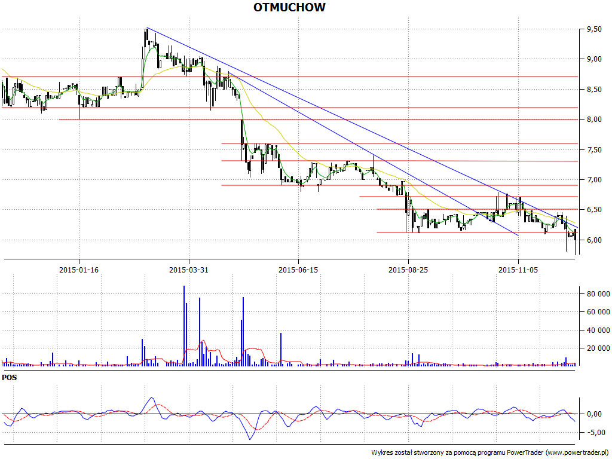612x459 pixels.
Task: Click the 2015-03-31 date label
Action: 189,270
